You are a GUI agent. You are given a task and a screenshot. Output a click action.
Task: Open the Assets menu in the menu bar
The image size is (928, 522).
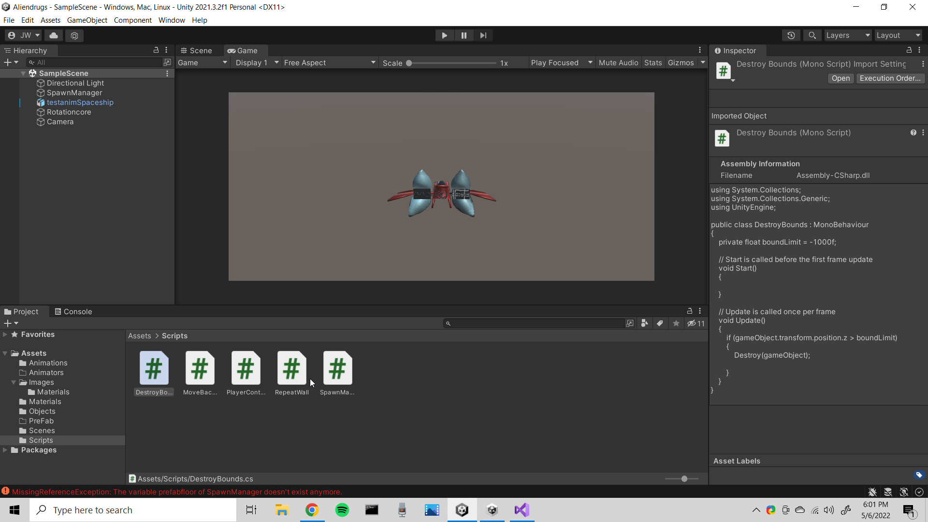[50, 20]
